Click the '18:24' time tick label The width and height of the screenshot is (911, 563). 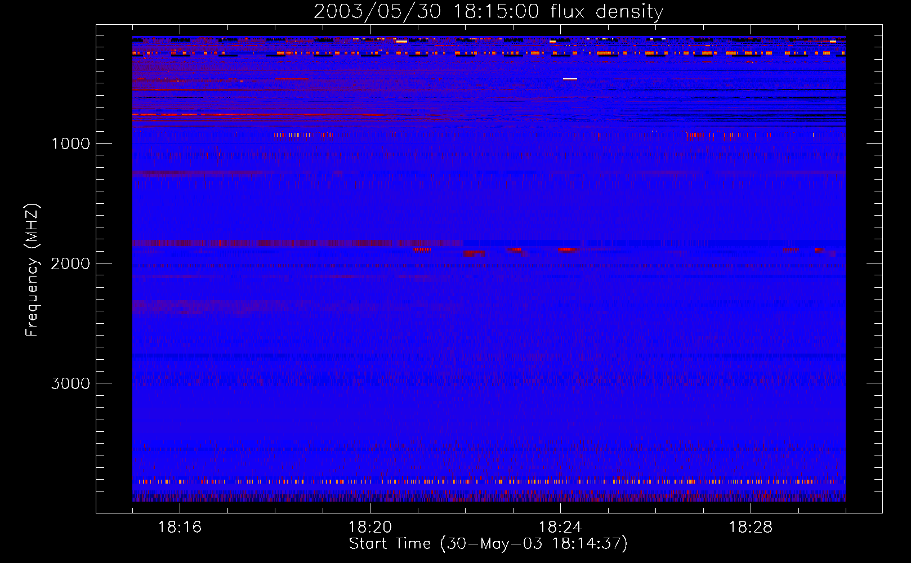coord(560,528)
